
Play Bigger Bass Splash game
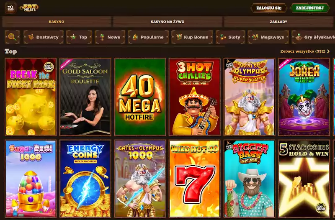click(249, 179)
